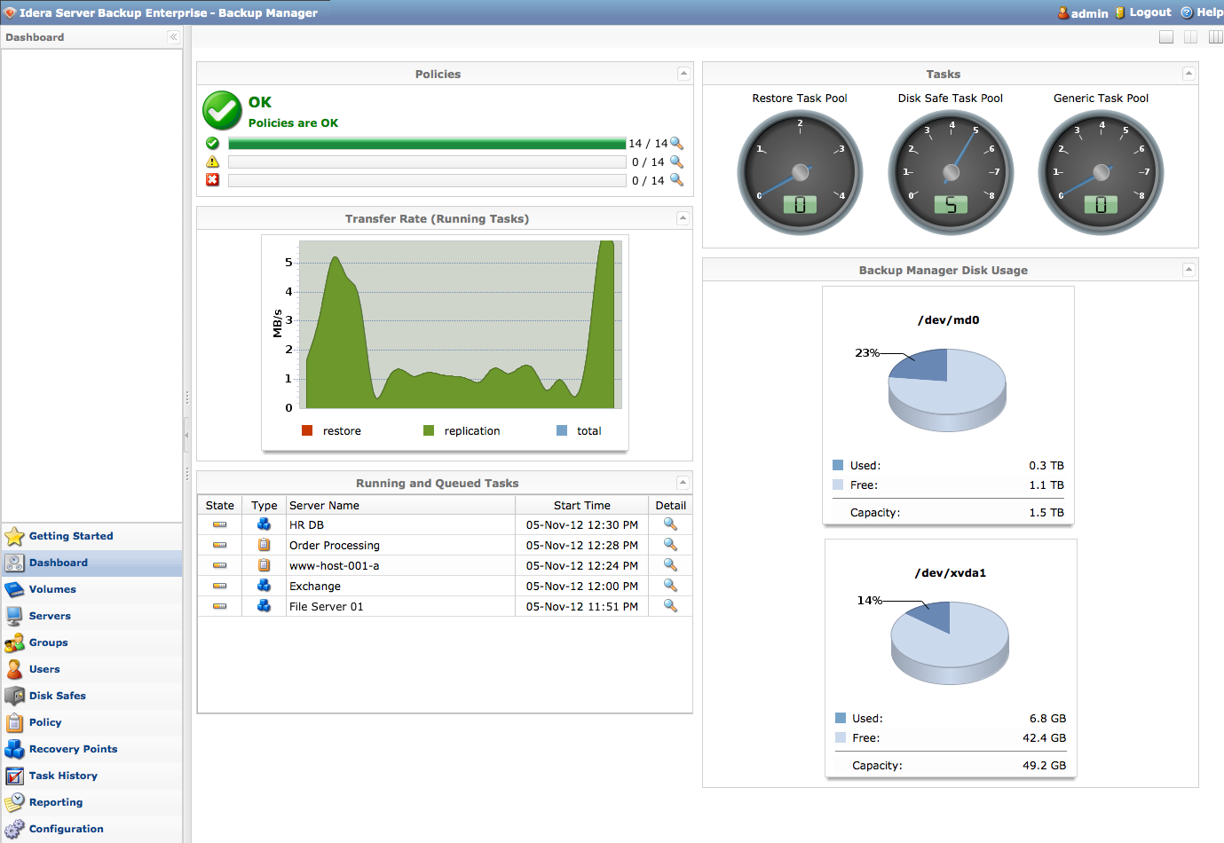This screenshot has width=1224, height=843.
Task: Open detail magnifier for File Server 01
Action: click(670, 606)
